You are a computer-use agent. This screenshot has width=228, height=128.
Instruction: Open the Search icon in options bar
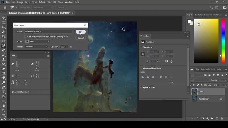coord(211,7)
